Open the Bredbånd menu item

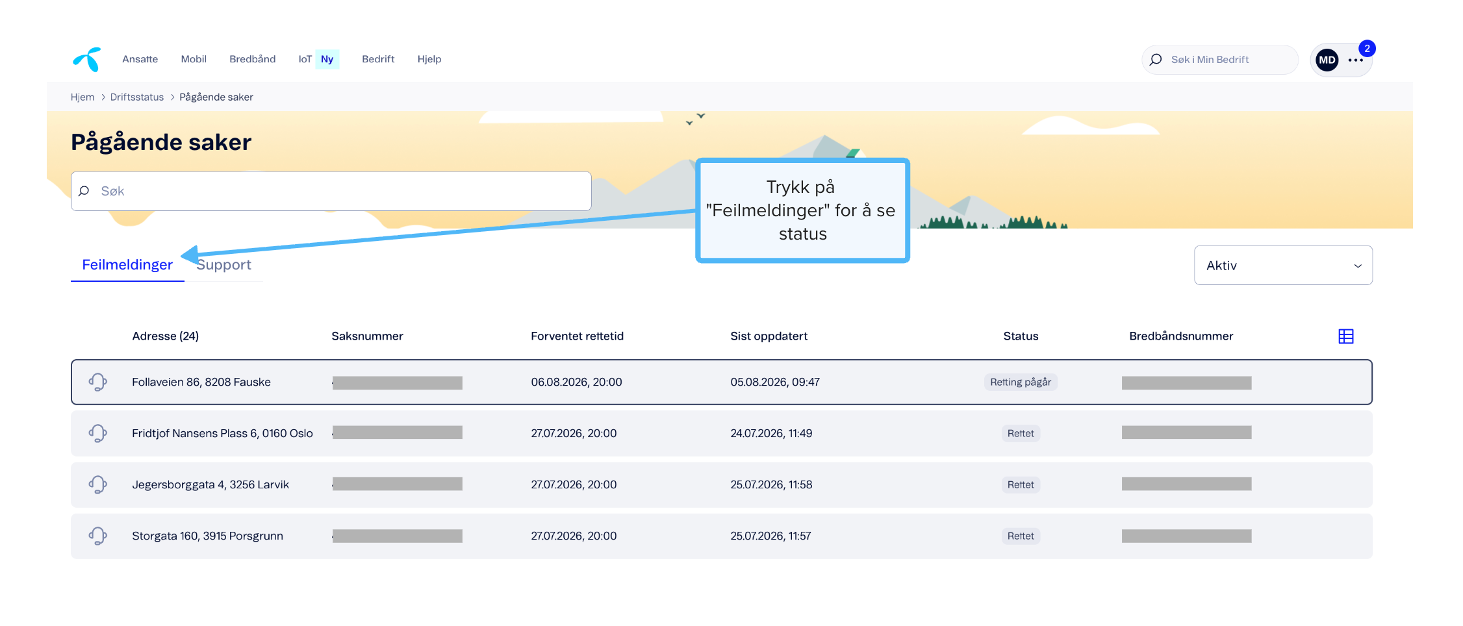click(252, 59)
